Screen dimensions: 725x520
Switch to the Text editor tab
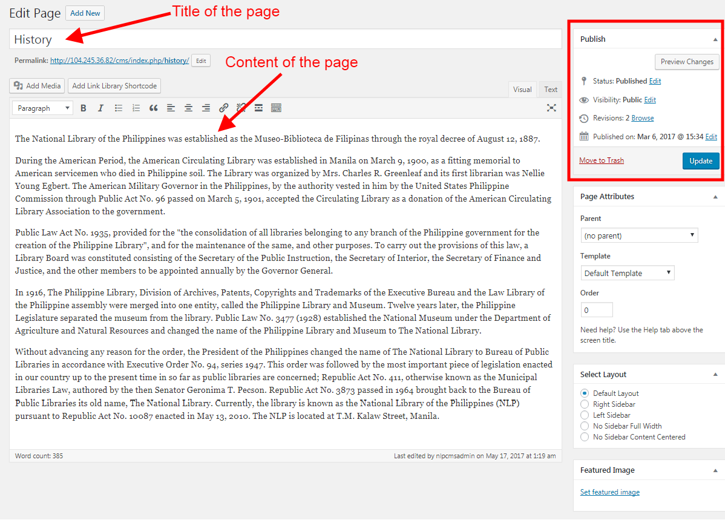click(551, 90)
